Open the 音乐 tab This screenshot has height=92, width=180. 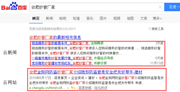(90, 18)
